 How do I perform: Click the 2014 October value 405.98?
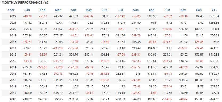167,67
